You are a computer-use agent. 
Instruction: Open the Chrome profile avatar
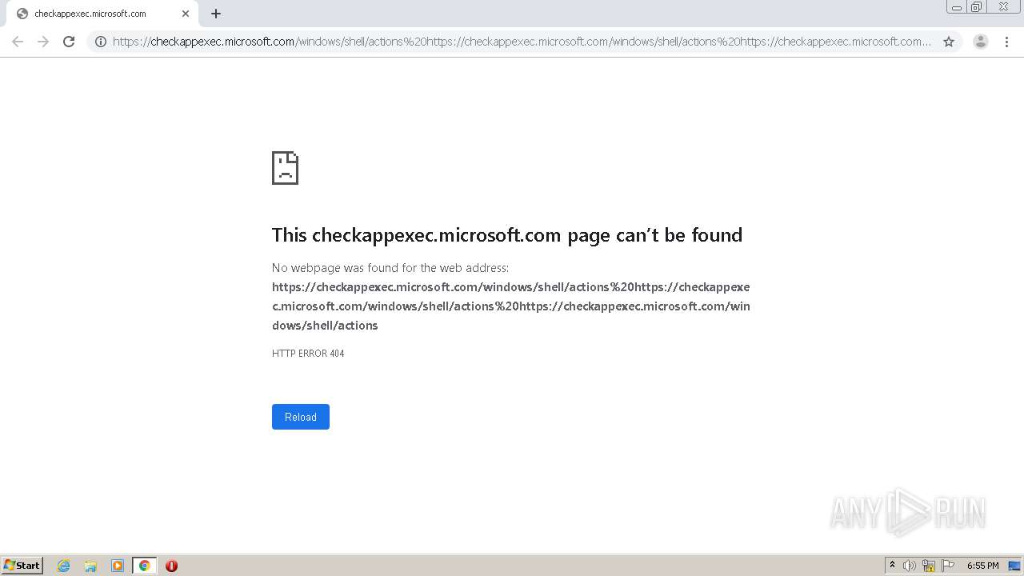click(x=980, y=42)
